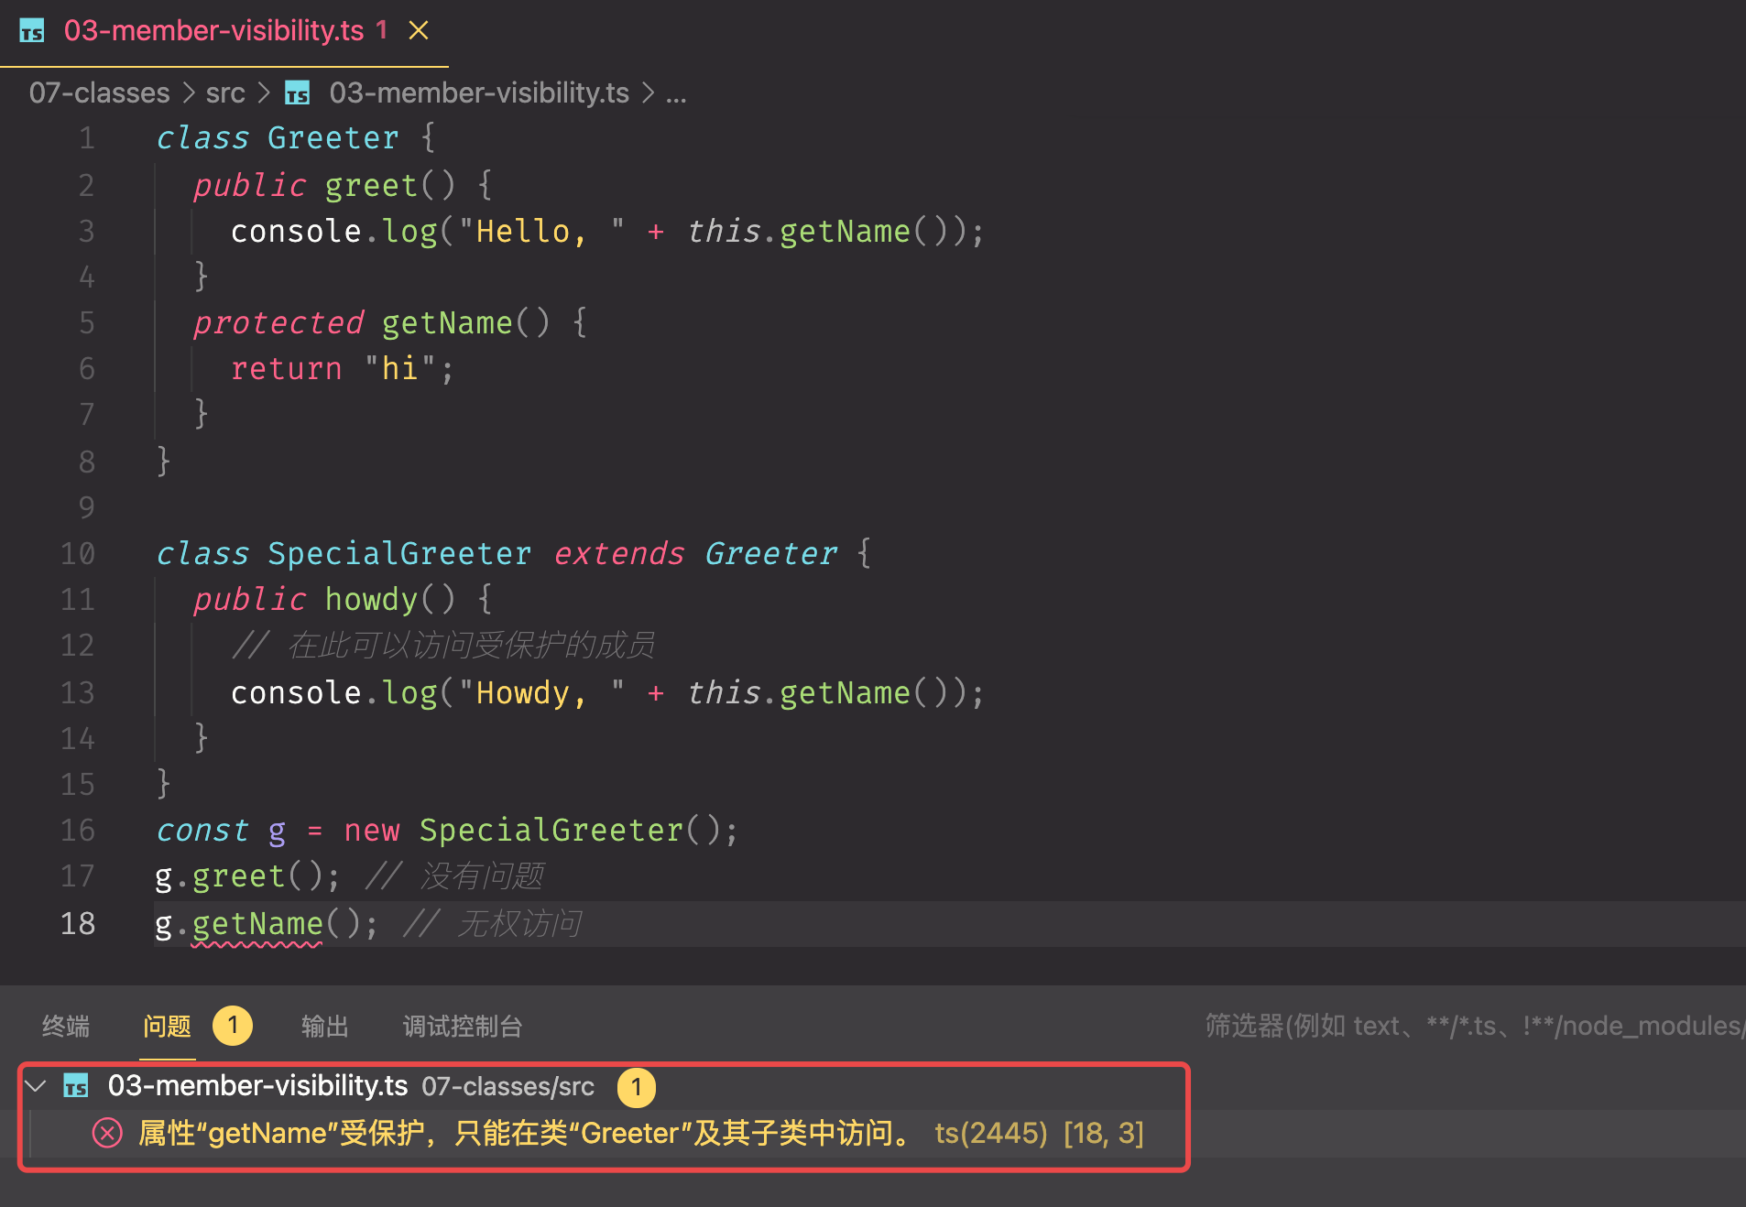Open the 07-classes breadcrumb folder
Image resolution: width=1746 pixels, height=1207 pixels.
(x=100, y=92)
